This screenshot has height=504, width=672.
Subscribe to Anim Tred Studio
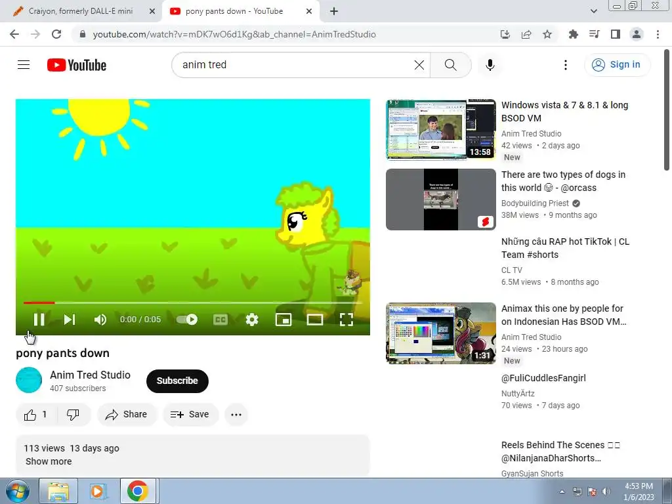pos(177,381)
